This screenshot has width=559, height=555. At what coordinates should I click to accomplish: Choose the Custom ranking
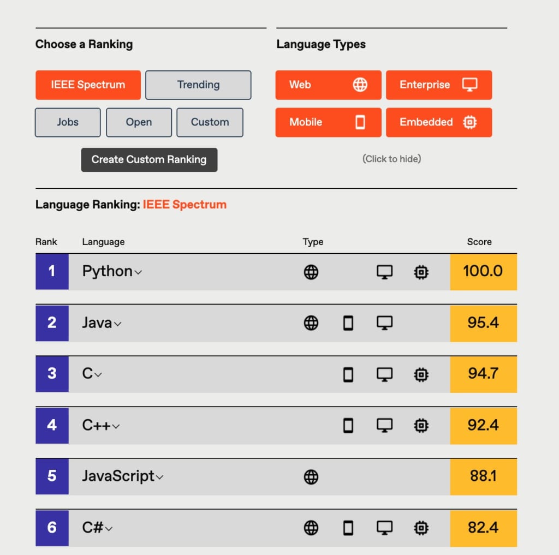point(210,122)
